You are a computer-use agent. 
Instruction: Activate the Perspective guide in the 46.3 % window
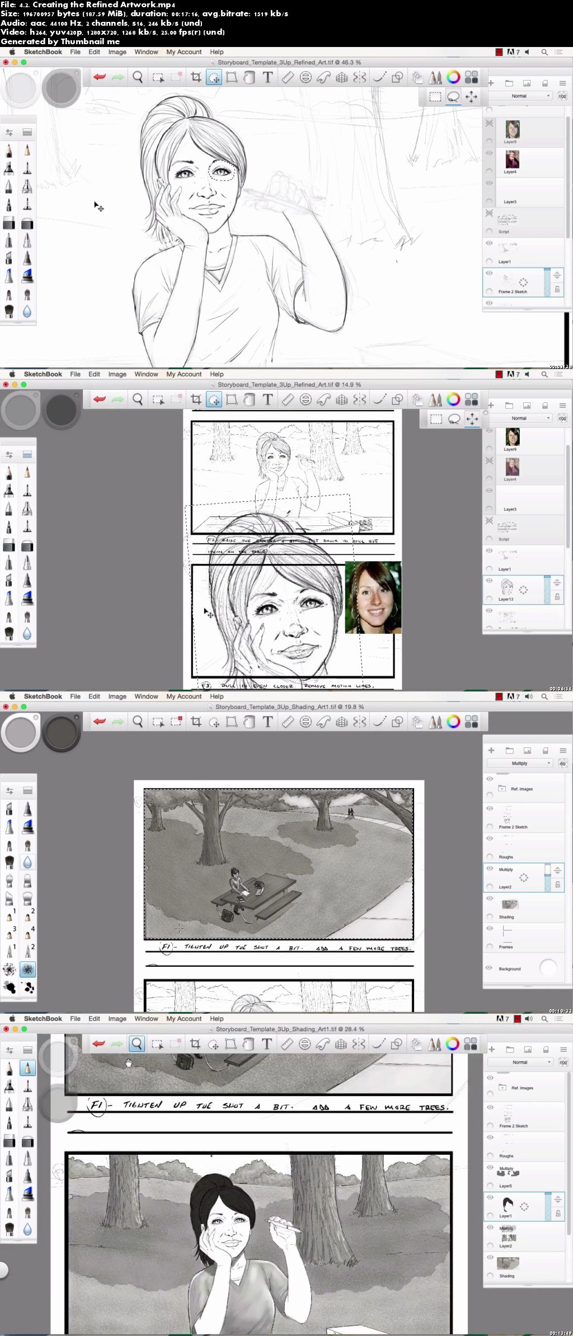pyautogui.click(x=341, y=77)
